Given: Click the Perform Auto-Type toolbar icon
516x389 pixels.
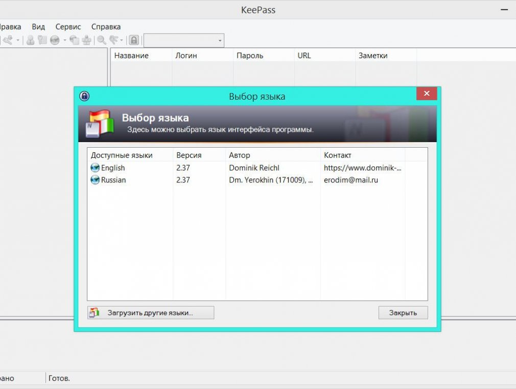Looking at the screenshot, I should [86, 40].
